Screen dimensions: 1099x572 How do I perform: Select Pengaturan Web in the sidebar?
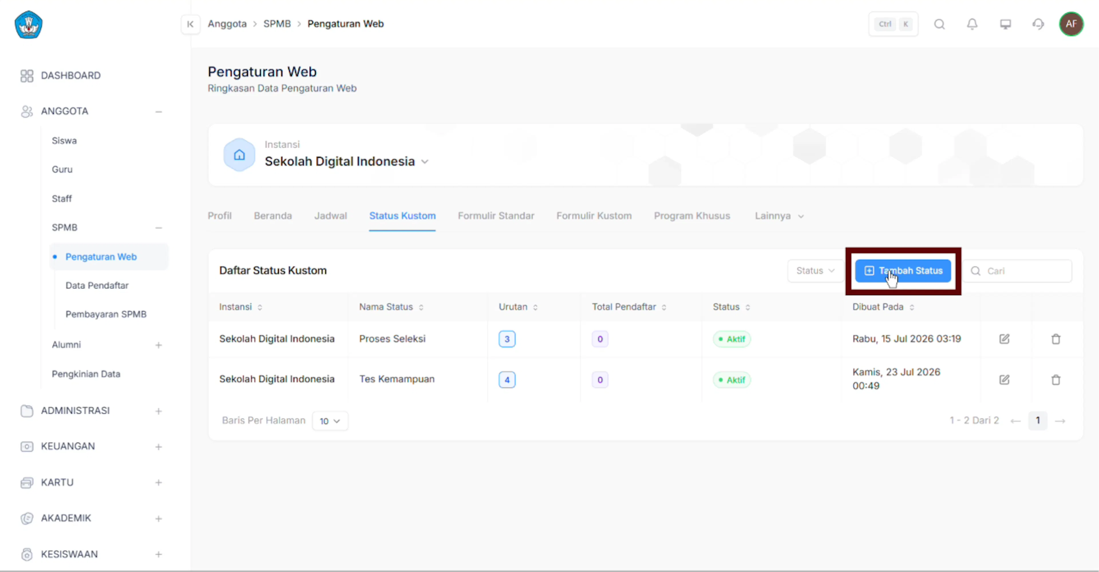(109, 257)
